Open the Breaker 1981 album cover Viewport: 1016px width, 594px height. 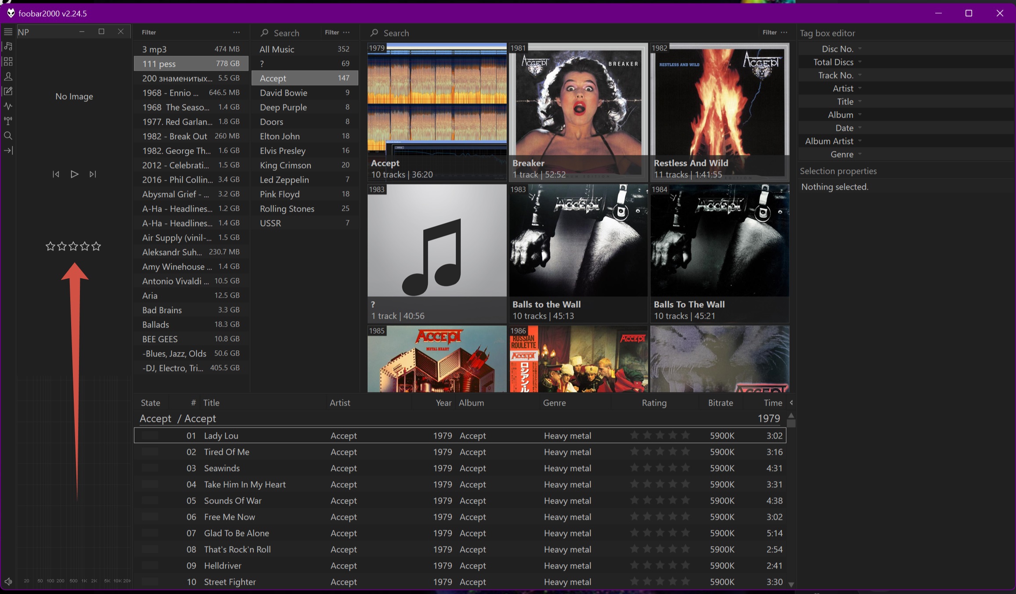click(578, 112)
